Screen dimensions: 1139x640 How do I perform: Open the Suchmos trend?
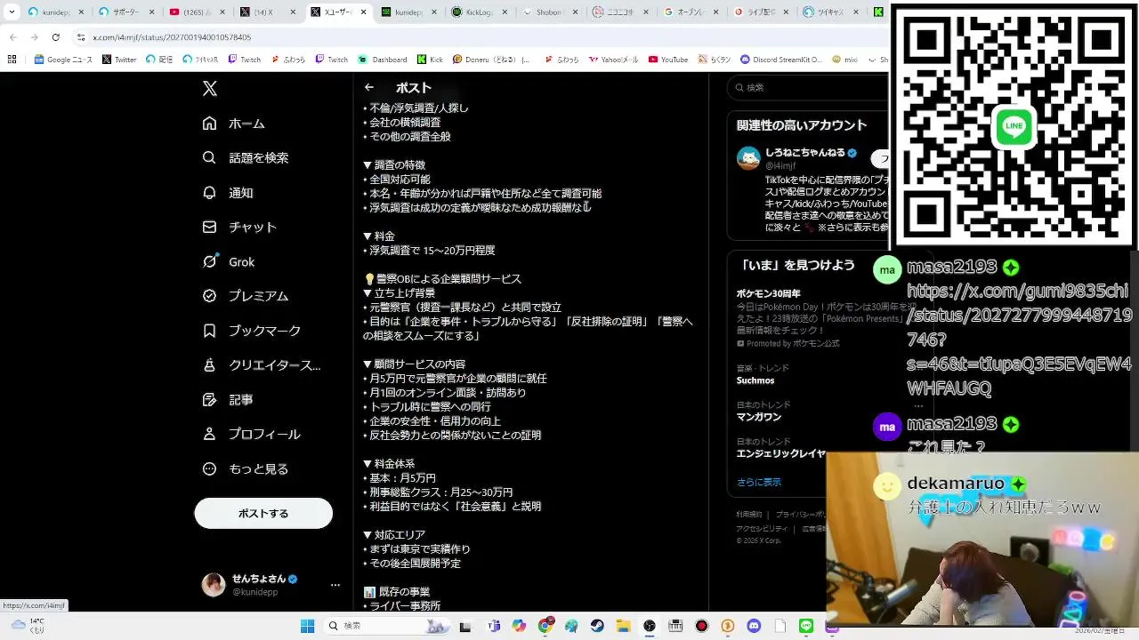coord(755,380)
